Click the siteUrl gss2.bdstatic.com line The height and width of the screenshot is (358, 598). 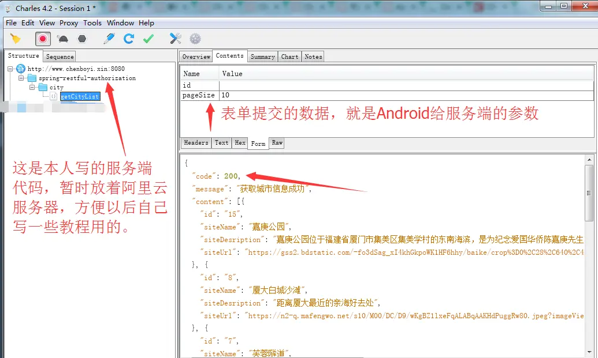392,253
